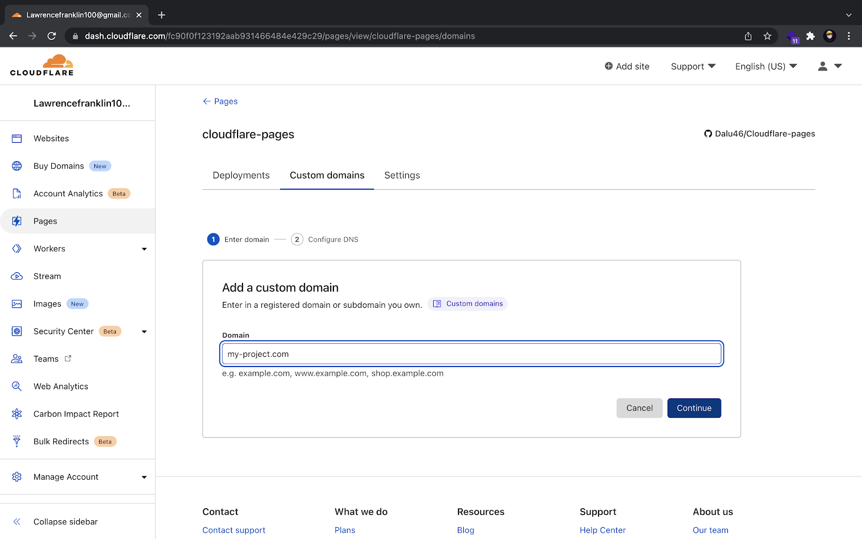This screenshot has height=539, width=862.
Task: Click the GitHub icon beside Dalu46/Cloudflare-pages
Action: click(x=708, y=134)
